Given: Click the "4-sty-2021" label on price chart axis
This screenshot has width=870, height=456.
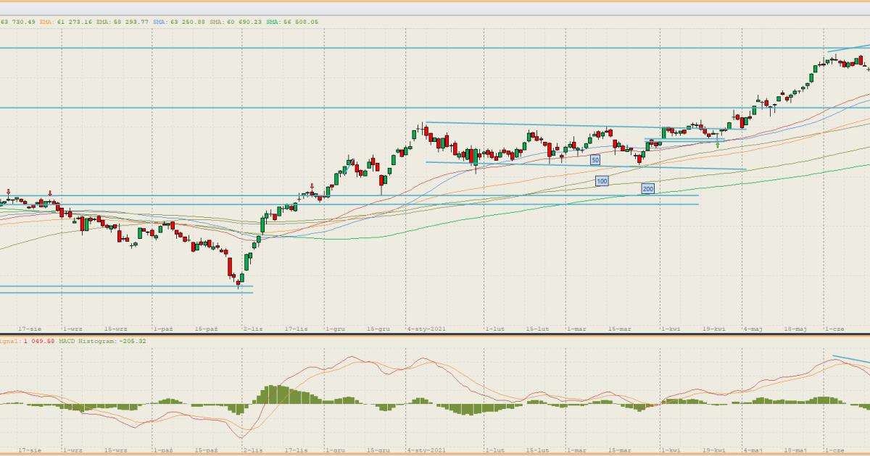Looking at the screenshot, I should click(426, 329).
